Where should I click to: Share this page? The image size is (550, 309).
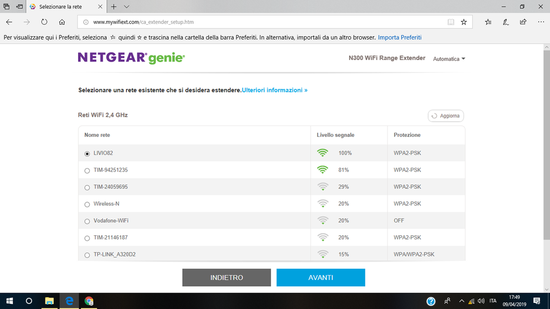(523, 22)
